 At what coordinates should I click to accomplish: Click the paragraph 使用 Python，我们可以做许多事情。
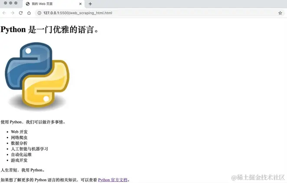(33, 122)
